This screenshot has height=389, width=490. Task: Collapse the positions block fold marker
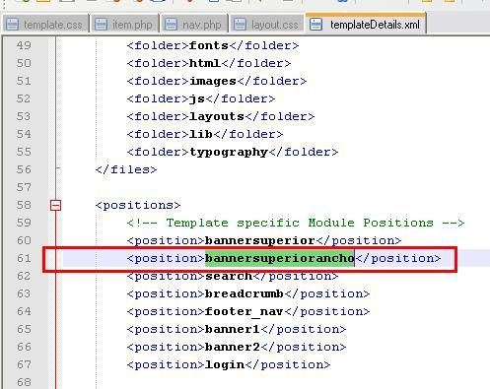55,206
